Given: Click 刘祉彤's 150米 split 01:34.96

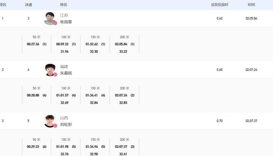Looking at the screenshot, I should tap(92, 147).
